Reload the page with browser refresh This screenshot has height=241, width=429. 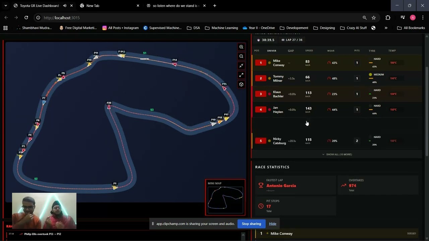(x=26, y=17)
